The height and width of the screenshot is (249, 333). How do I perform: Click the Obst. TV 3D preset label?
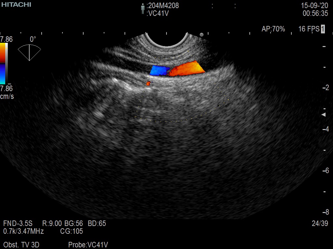[21, 245]
